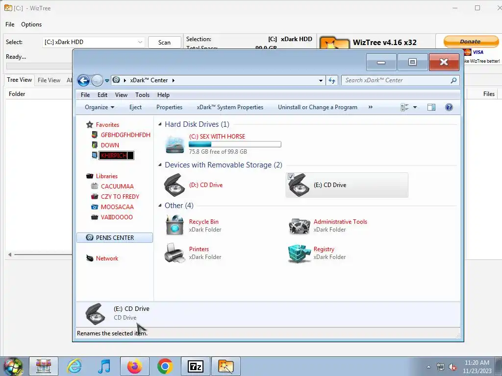Click the Eject toolbar button

point(135,107)
